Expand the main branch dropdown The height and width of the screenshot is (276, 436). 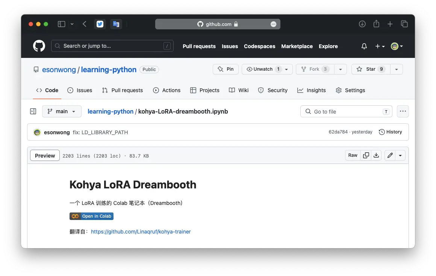pos(62,111)
